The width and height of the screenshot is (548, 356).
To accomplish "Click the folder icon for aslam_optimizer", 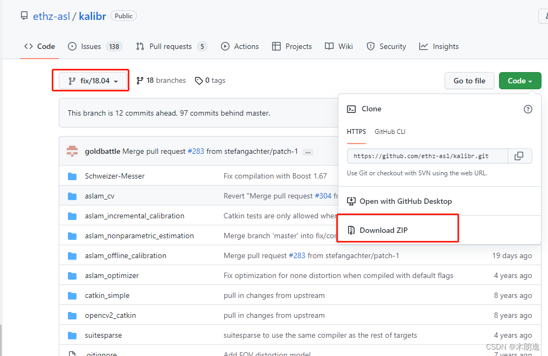I will (x=72, y=275).
